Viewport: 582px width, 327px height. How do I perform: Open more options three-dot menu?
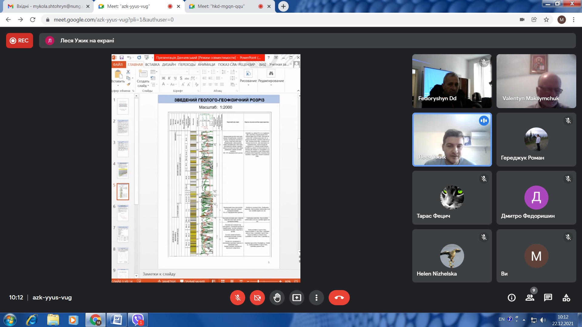[316, 298]
